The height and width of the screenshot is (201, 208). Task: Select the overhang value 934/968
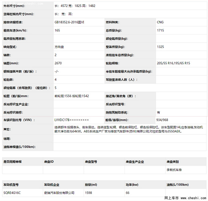[x=162, y=120]
